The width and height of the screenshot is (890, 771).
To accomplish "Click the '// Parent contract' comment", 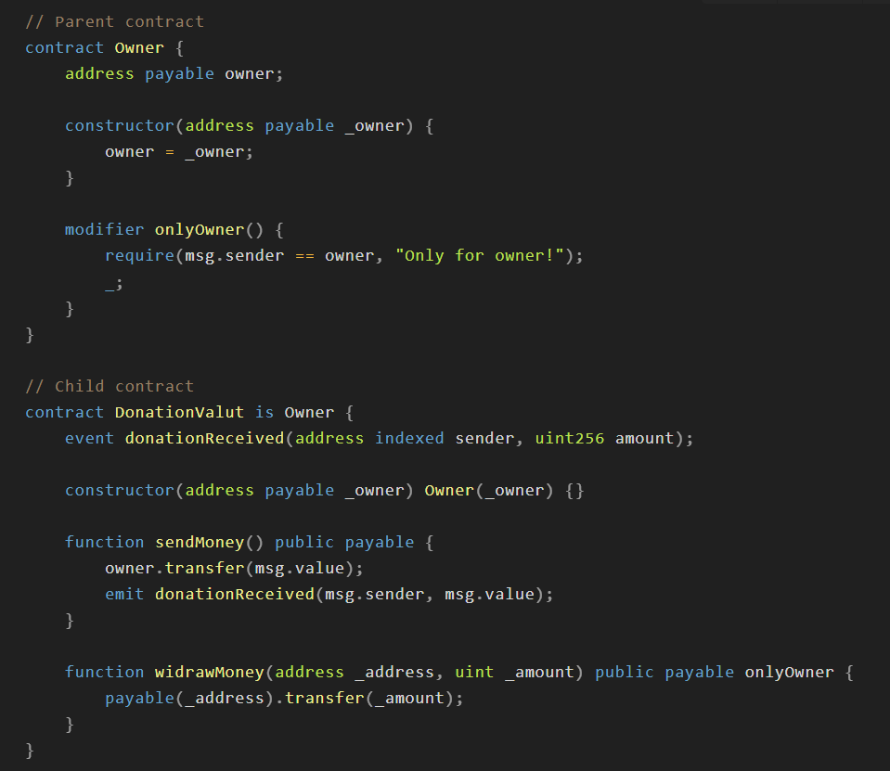I will coord(114,21).
